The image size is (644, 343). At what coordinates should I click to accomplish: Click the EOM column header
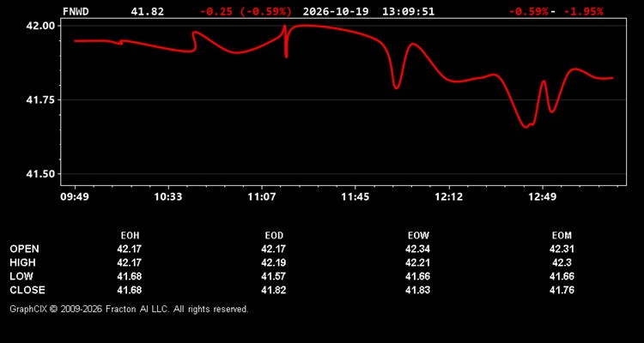pos(562,236)
